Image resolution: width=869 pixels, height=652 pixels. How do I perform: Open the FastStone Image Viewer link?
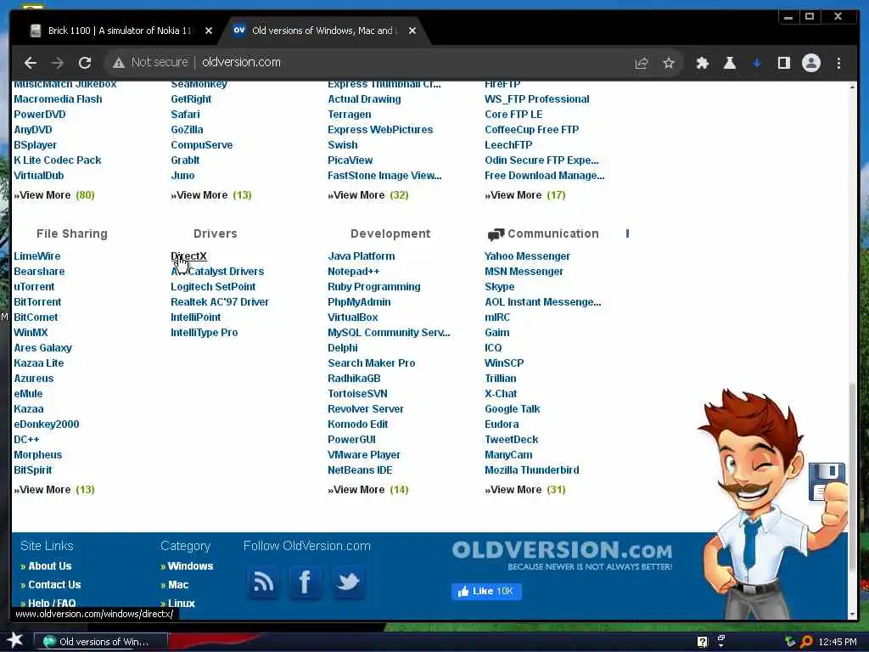pyautogui.click(x=384, y=176)
